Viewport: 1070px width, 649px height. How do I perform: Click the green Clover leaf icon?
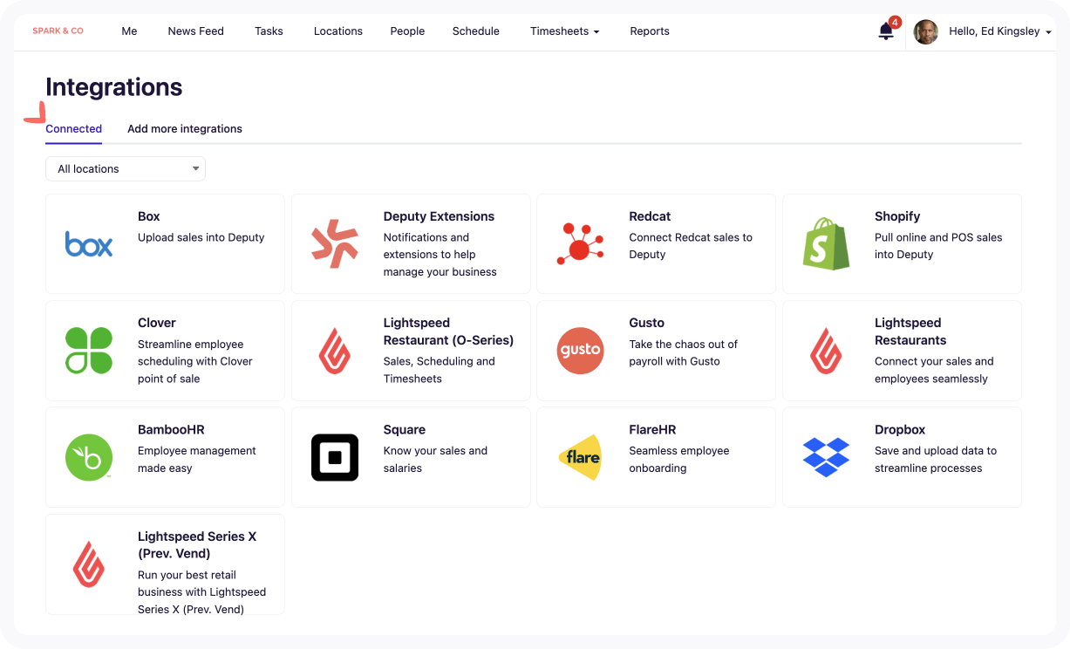[89, 351]
